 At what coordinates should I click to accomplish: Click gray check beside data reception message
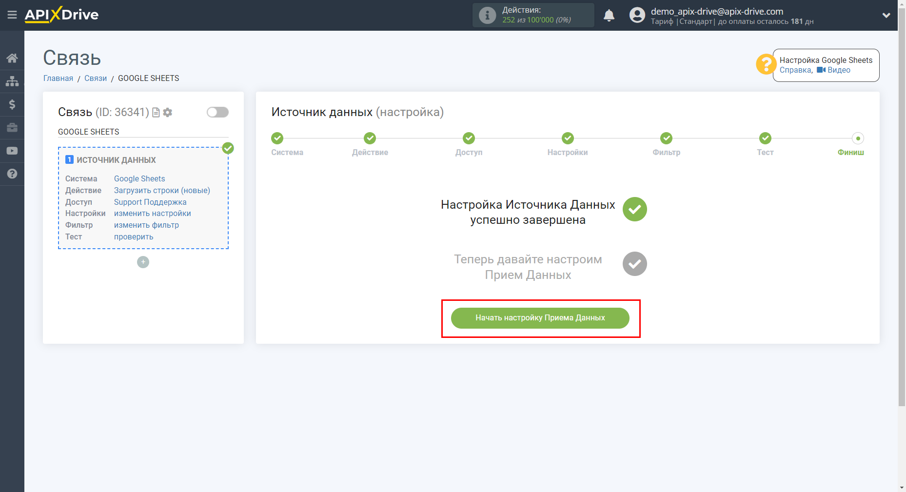pyautogui.click(x=634, y=264)
